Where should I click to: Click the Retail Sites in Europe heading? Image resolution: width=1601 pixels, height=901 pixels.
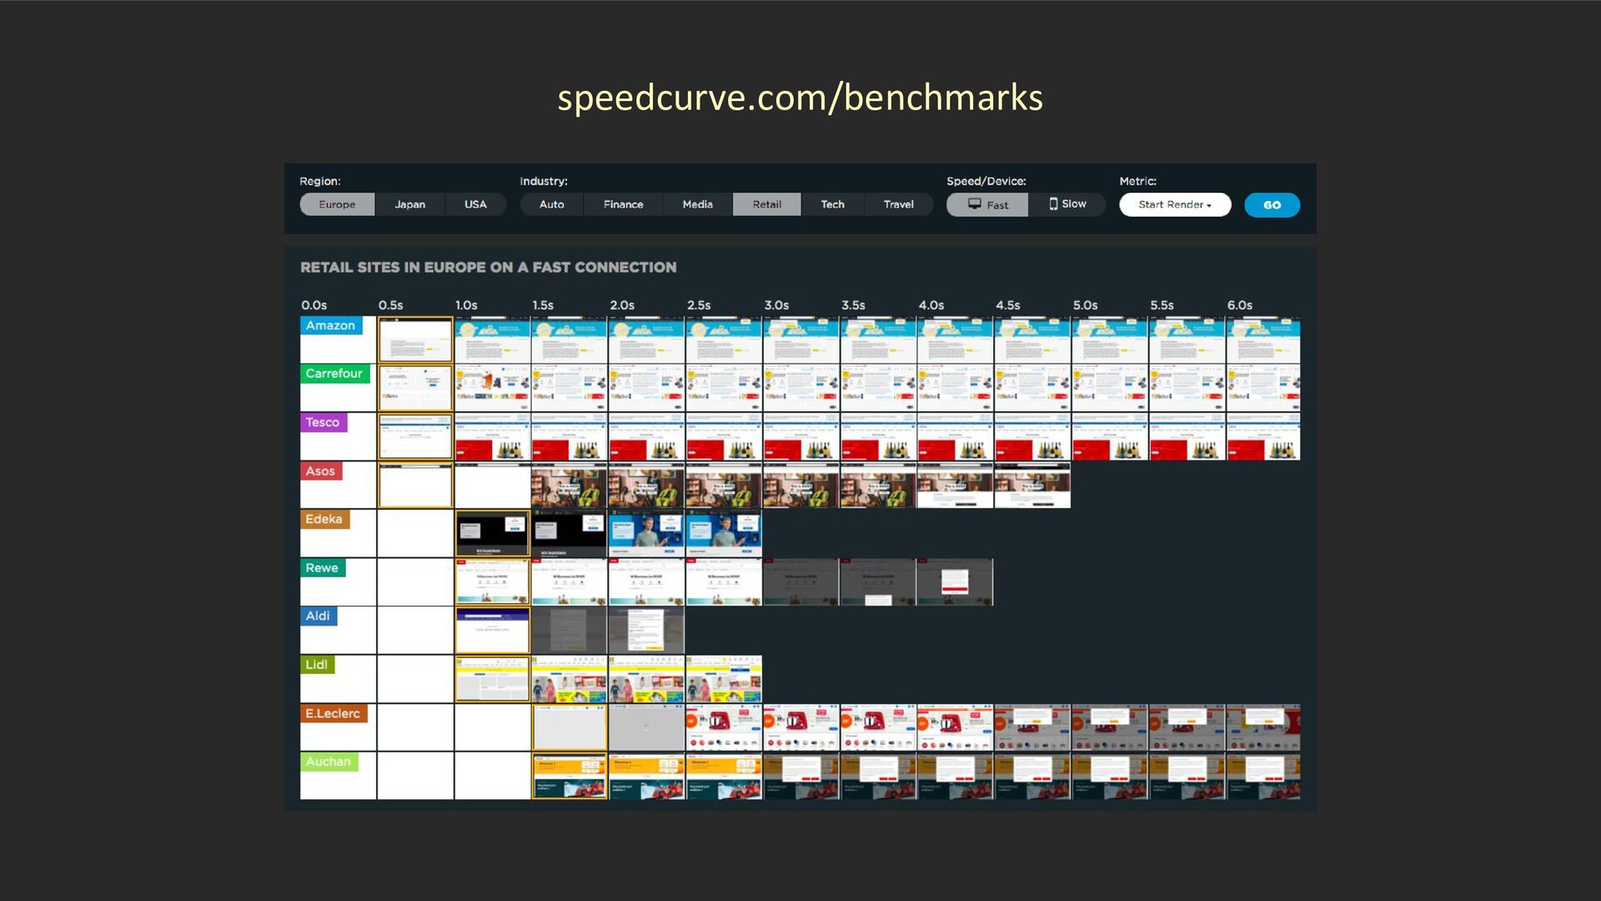[x=489, y=267]
